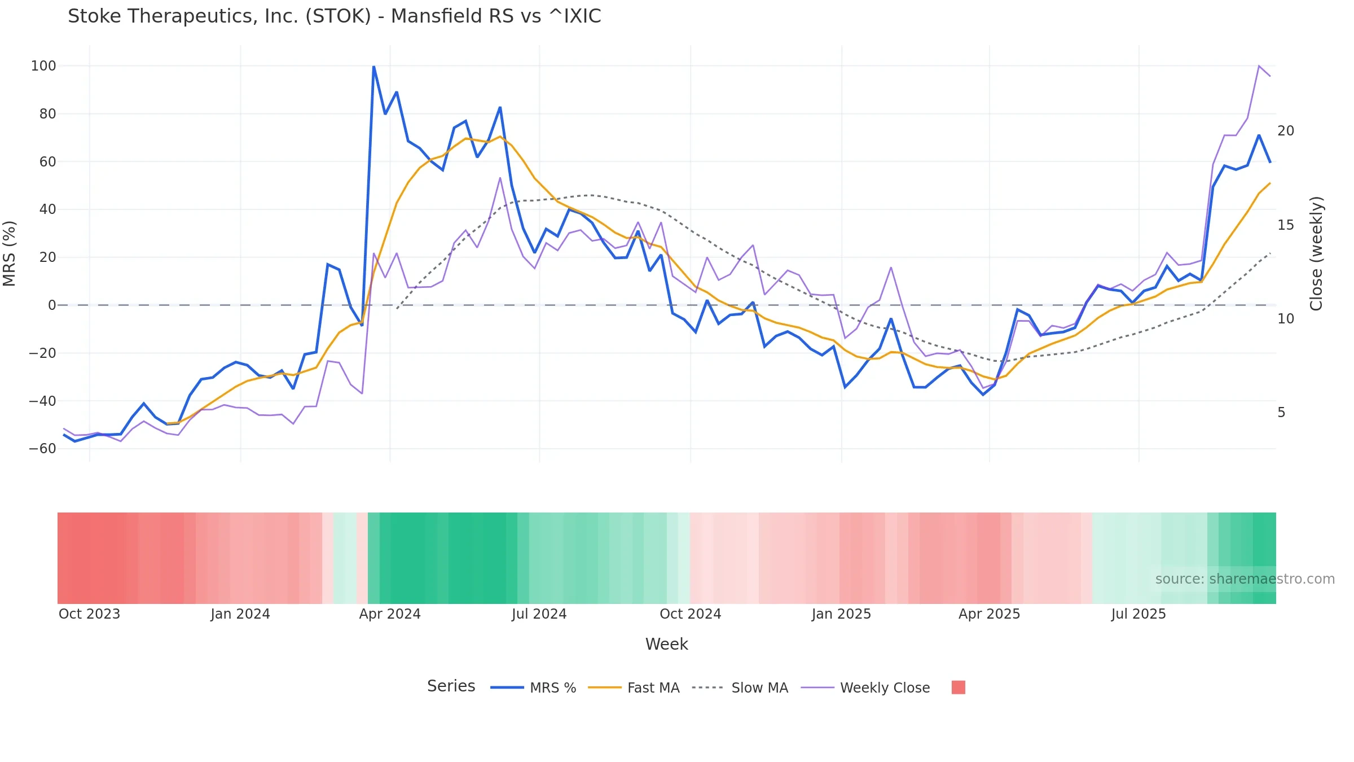Viewport: 1354px width, 762px height.
Task: Click the Weekly Close peak at far right
Action: click(1259, 66)
